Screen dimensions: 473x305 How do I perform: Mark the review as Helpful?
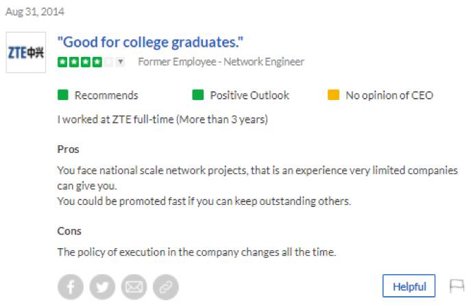tap(409, 286)
